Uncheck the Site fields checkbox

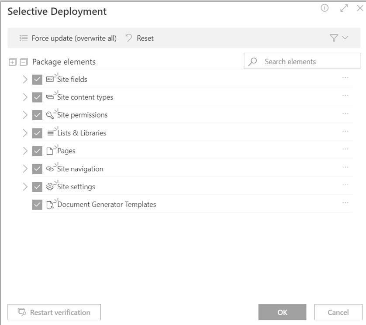click(37, 80)
